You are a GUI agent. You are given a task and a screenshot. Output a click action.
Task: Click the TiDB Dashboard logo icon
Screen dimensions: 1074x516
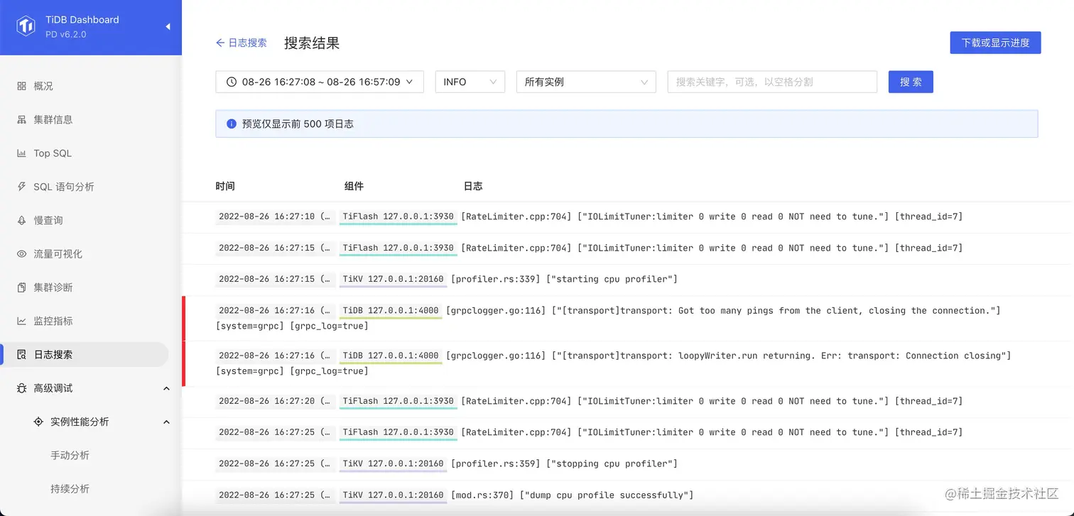tap(26, 27)
